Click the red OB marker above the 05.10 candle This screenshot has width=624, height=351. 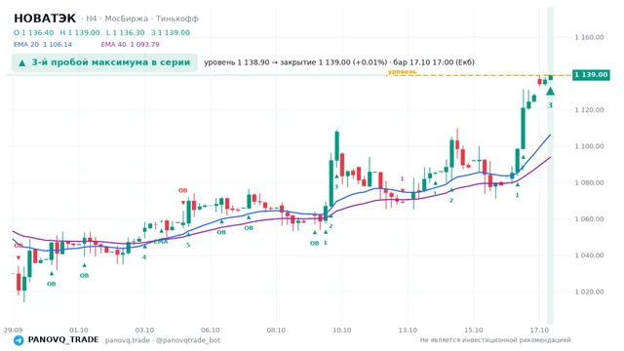tap(182, 190)
